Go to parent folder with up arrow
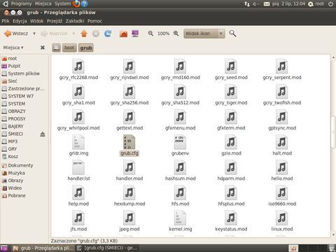Image resolution: width=336 pixels, height=252 pixels. (x=84, y=34)
